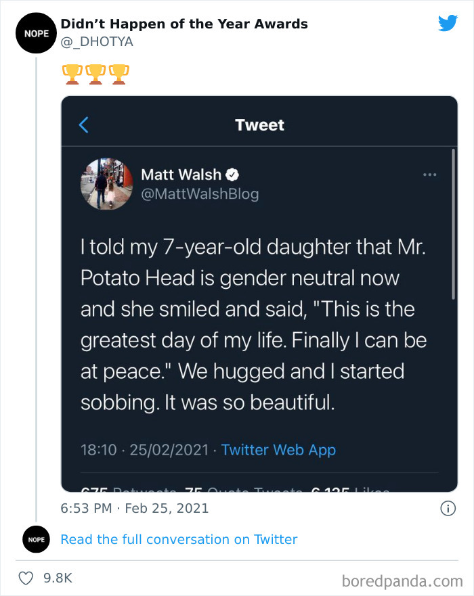Click the Twitter bird logo

point(448,24)
